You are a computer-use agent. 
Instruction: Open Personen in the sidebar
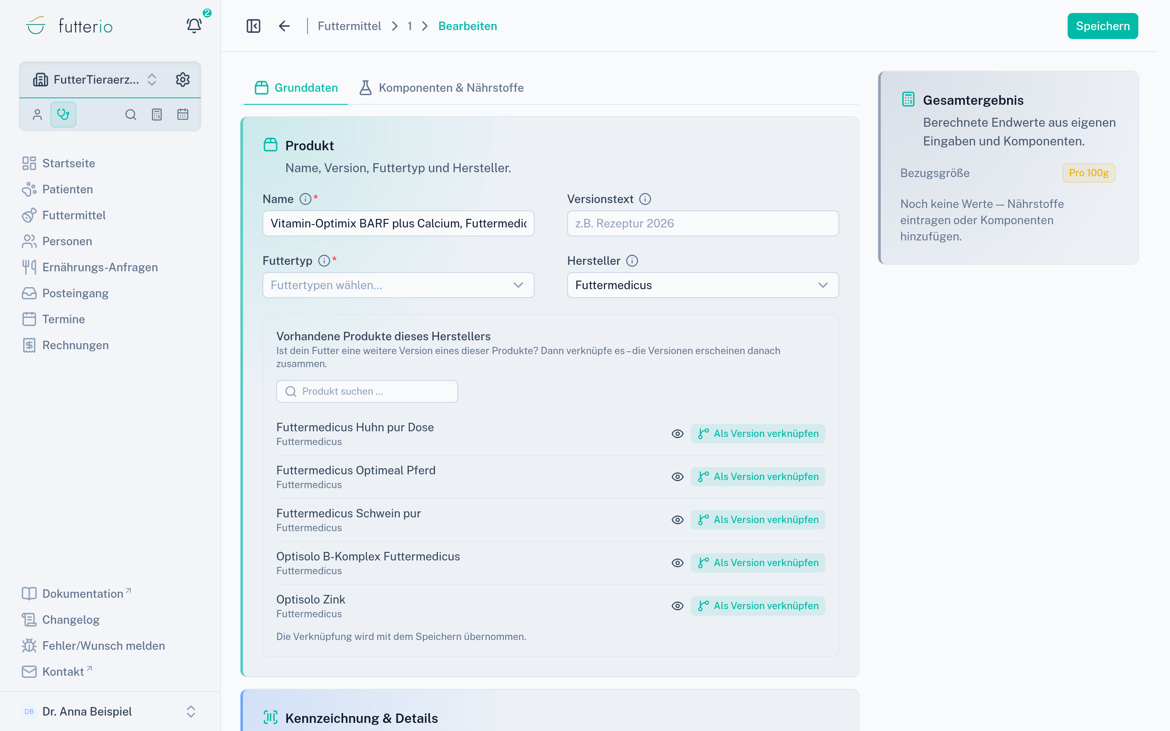[57, 242]
